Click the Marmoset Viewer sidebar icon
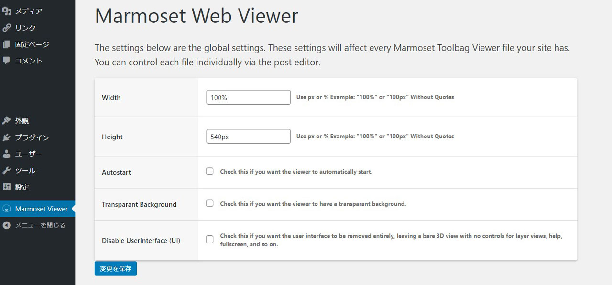 [6, 209]
